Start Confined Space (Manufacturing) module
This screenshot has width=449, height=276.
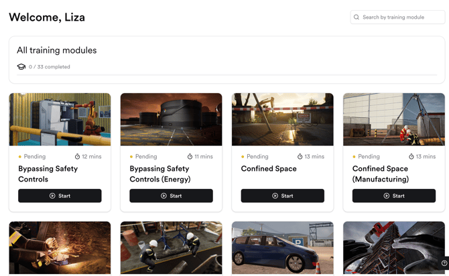click(x=394, y=196)
